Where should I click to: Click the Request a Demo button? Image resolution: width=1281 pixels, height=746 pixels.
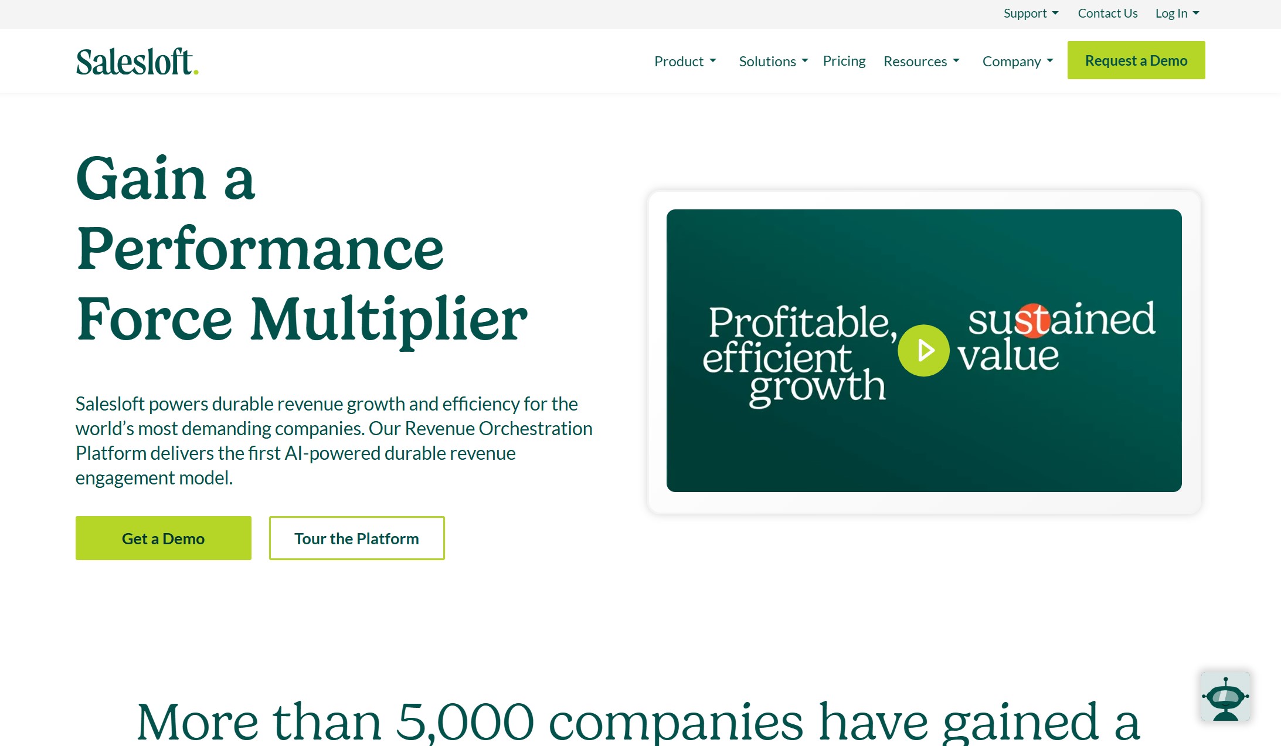(1136, 59)
